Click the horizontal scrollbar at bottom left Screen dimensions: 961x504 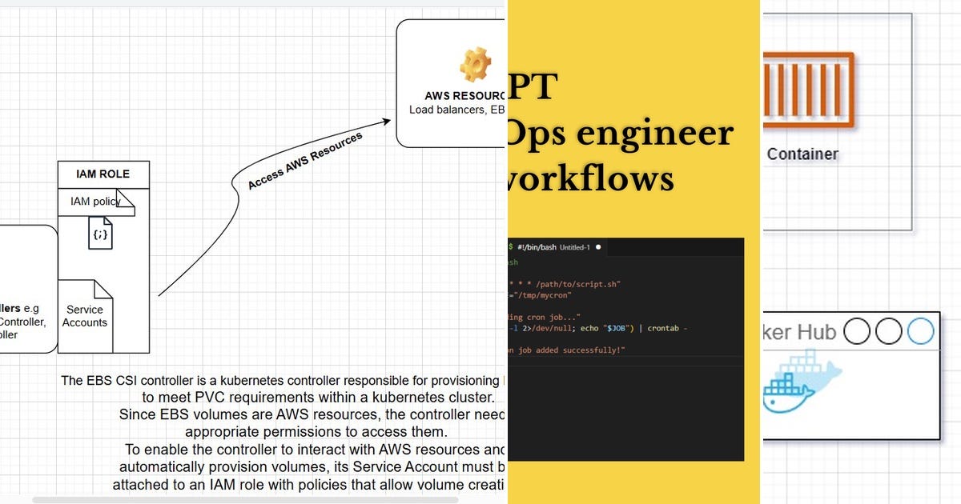click(240, 499)
